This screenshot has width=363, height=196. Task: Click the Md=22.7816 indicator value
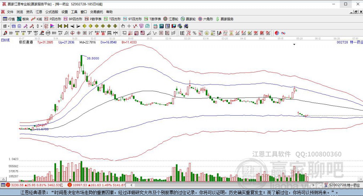coord(88,42)
